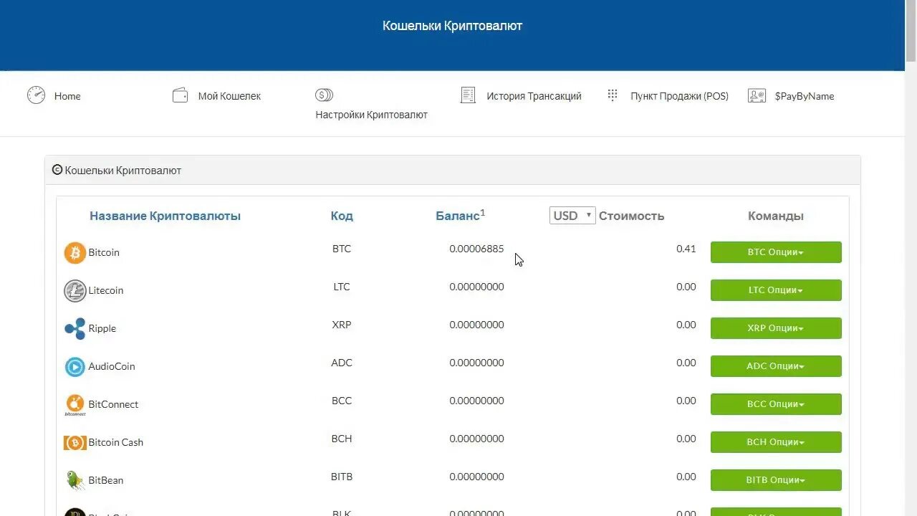Click the BTC code cell
This screenshot has height=516, width=917.
pos(342,249)
